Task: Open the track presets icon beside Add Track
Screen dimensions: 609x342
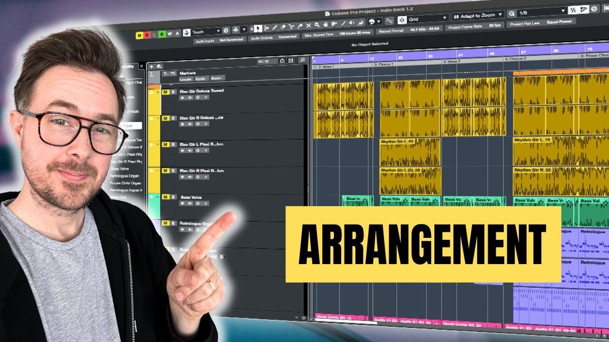Action: 159,66
